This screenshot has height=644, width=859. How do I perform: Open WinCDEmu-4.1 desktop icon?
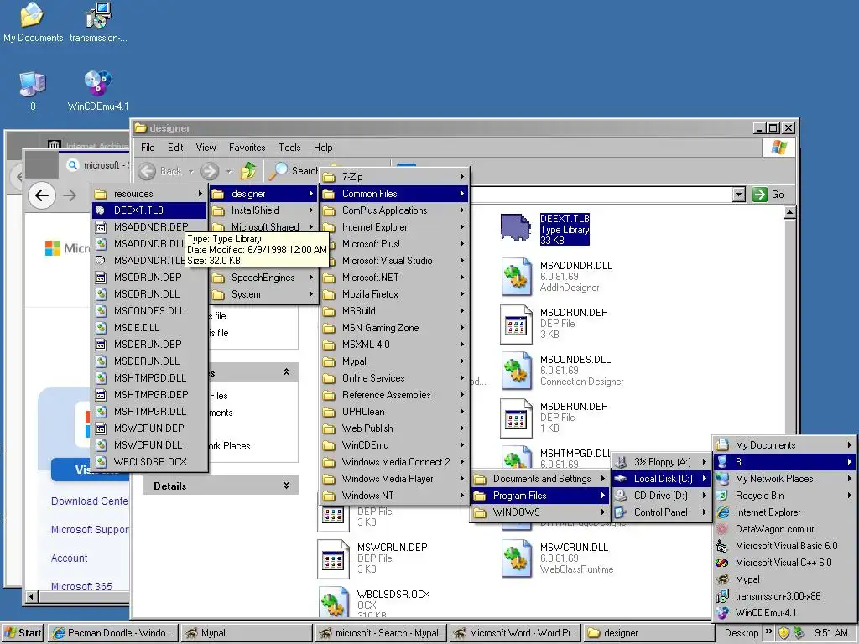click(x=98, y=91)
